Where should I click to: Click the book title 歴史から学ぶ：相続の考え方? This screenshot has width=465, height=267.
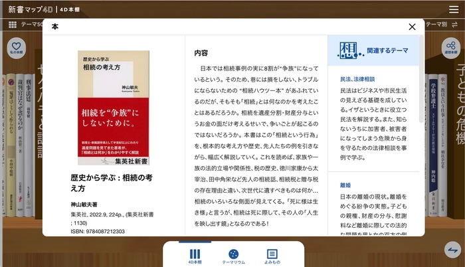pos(112,183)
